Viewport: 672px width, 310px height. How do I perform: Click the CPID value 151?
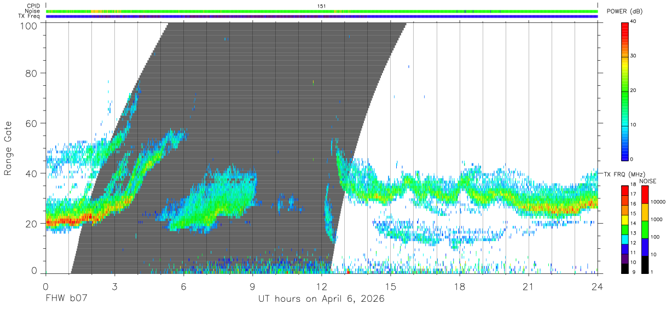pyautogui.click(x=322, y=6)
